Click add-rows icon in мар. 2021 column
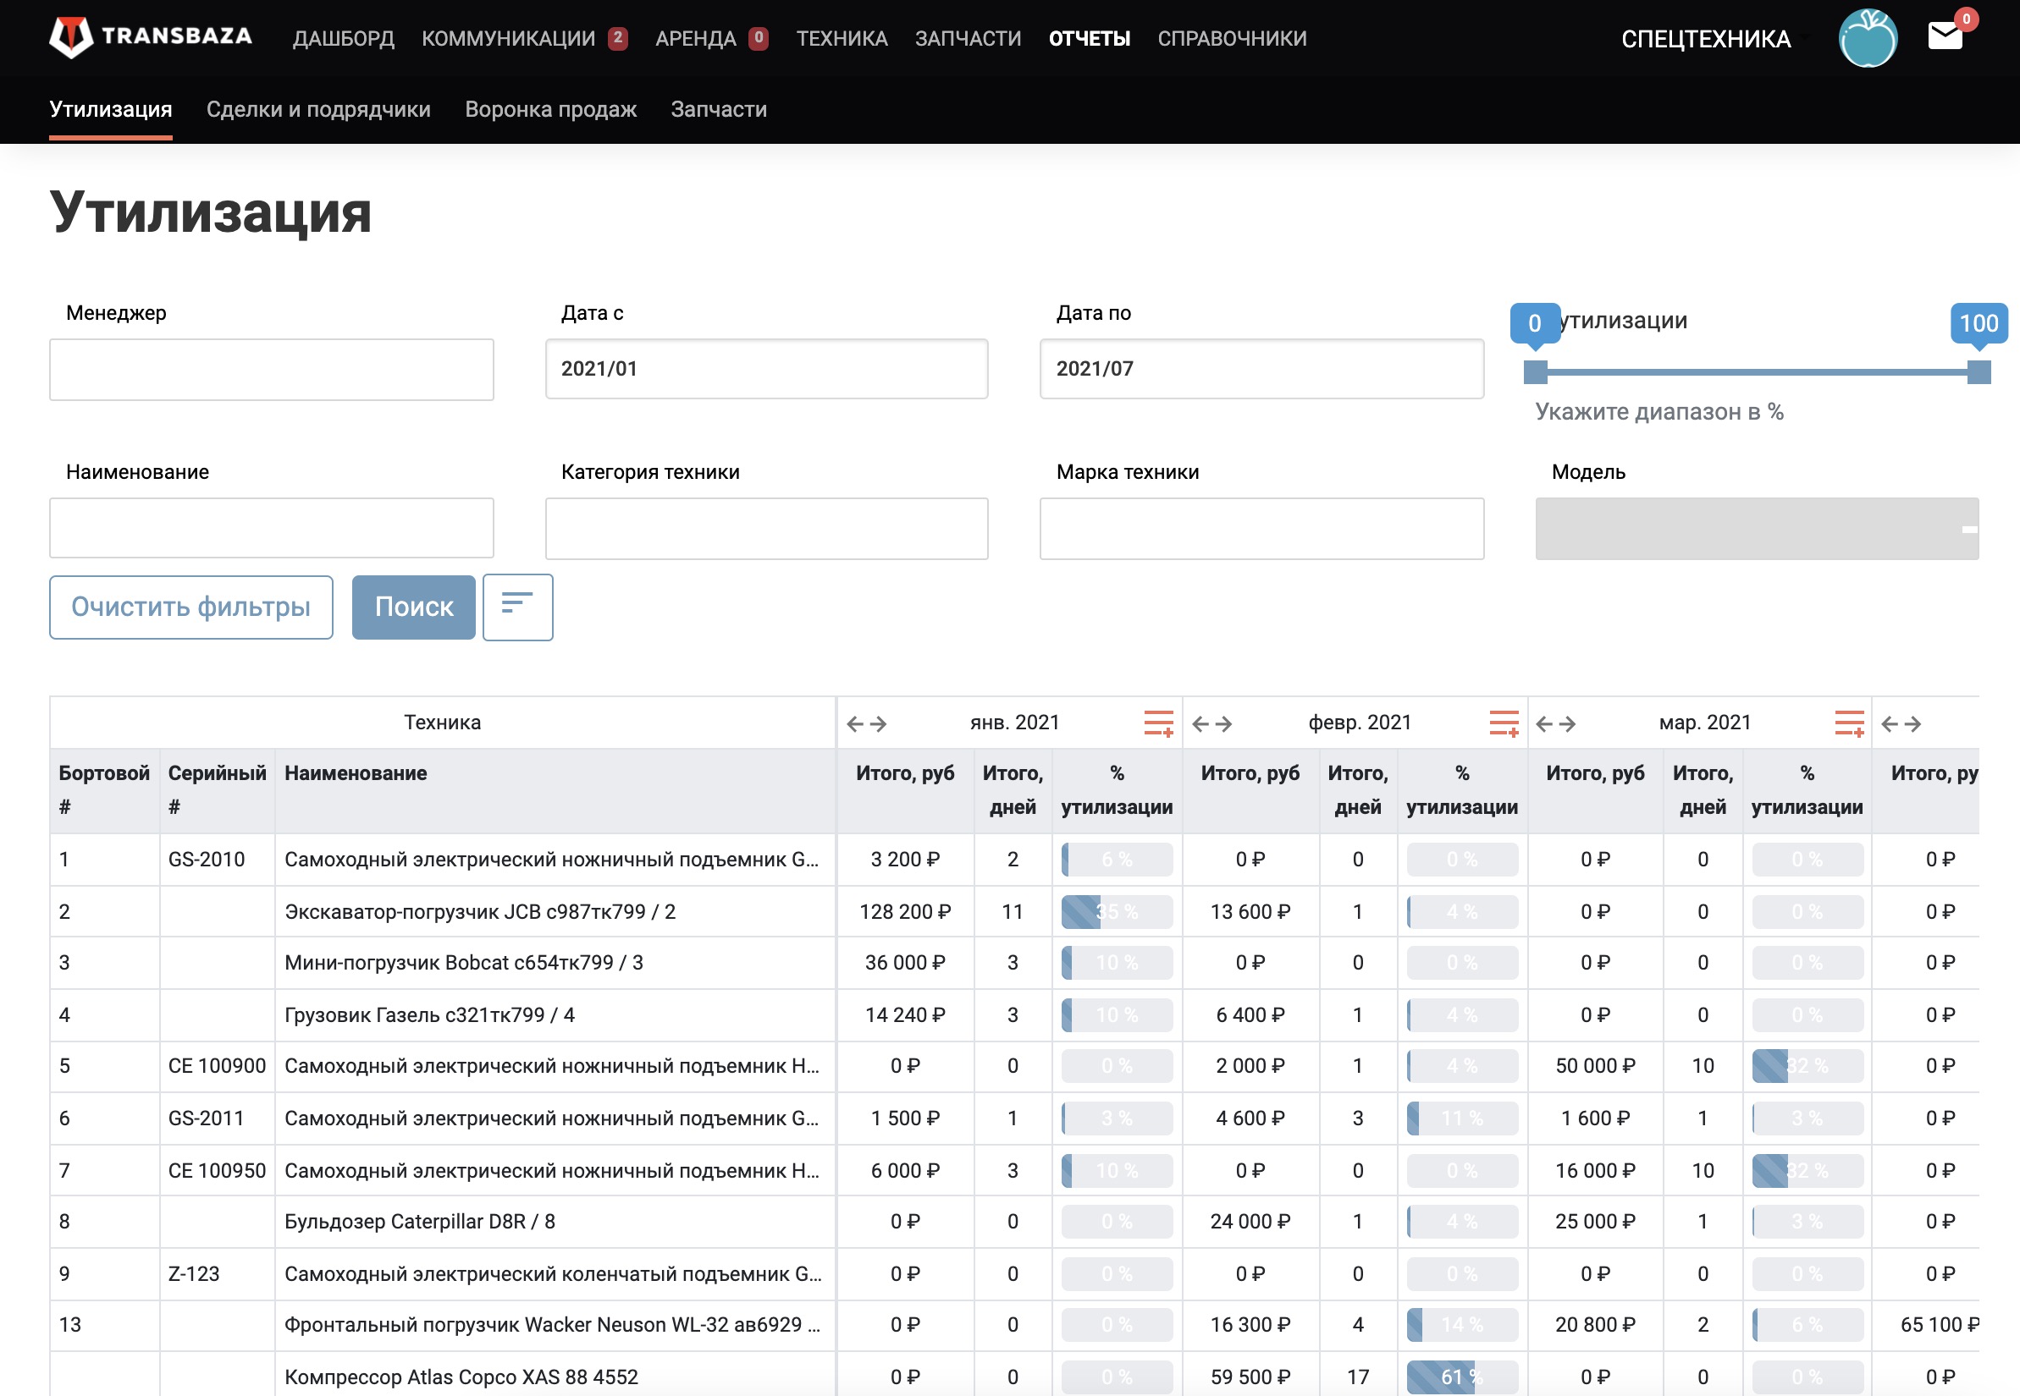Viewport: 2020px width, 1396px height. 1848,723
